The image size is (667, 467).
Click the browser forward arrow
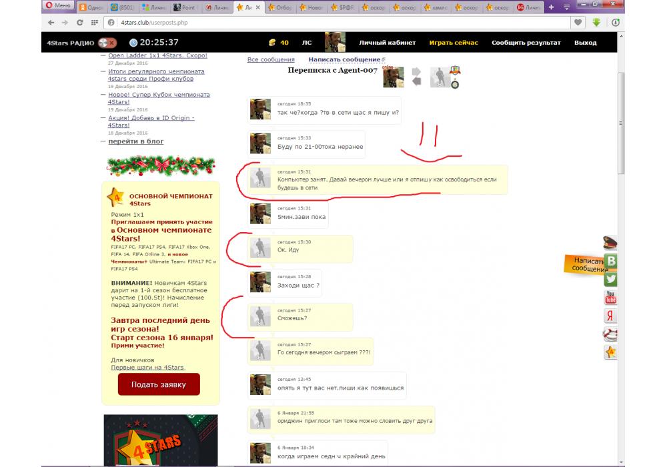click(65, 23)
